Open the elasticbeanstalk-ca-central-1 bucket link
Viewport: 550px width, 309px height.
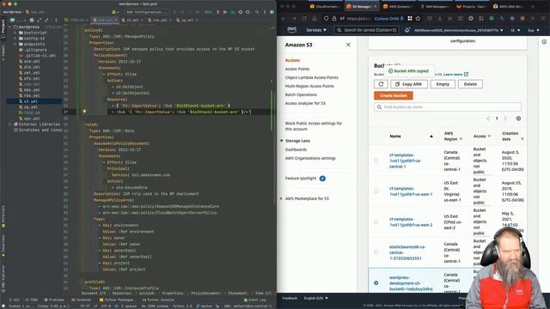406,252
